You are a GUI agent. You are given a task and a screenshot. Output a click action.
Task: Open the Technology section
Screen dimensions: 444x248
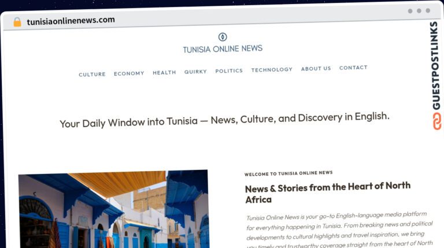pyautogui.click(x=272, y=69)
